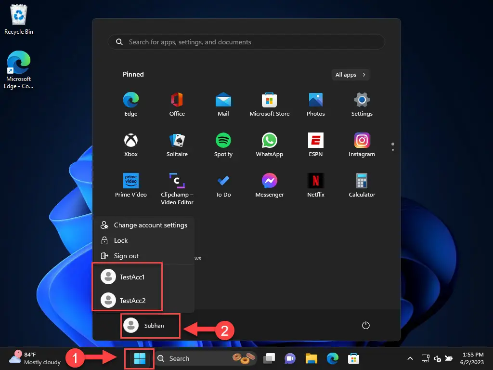
Task: Launch the Photos app
Action: click(x=316, y=105)
